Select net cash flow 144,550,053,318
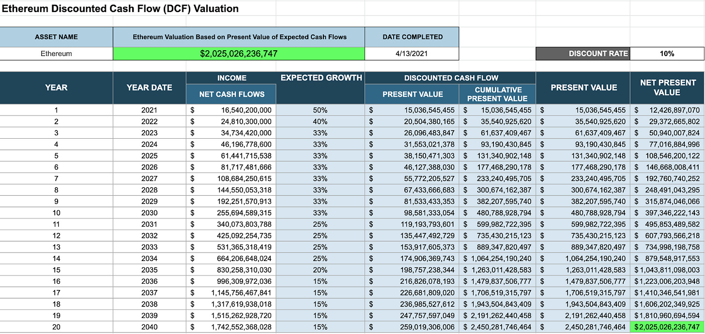The image size is (705, 334). (231, 190)
